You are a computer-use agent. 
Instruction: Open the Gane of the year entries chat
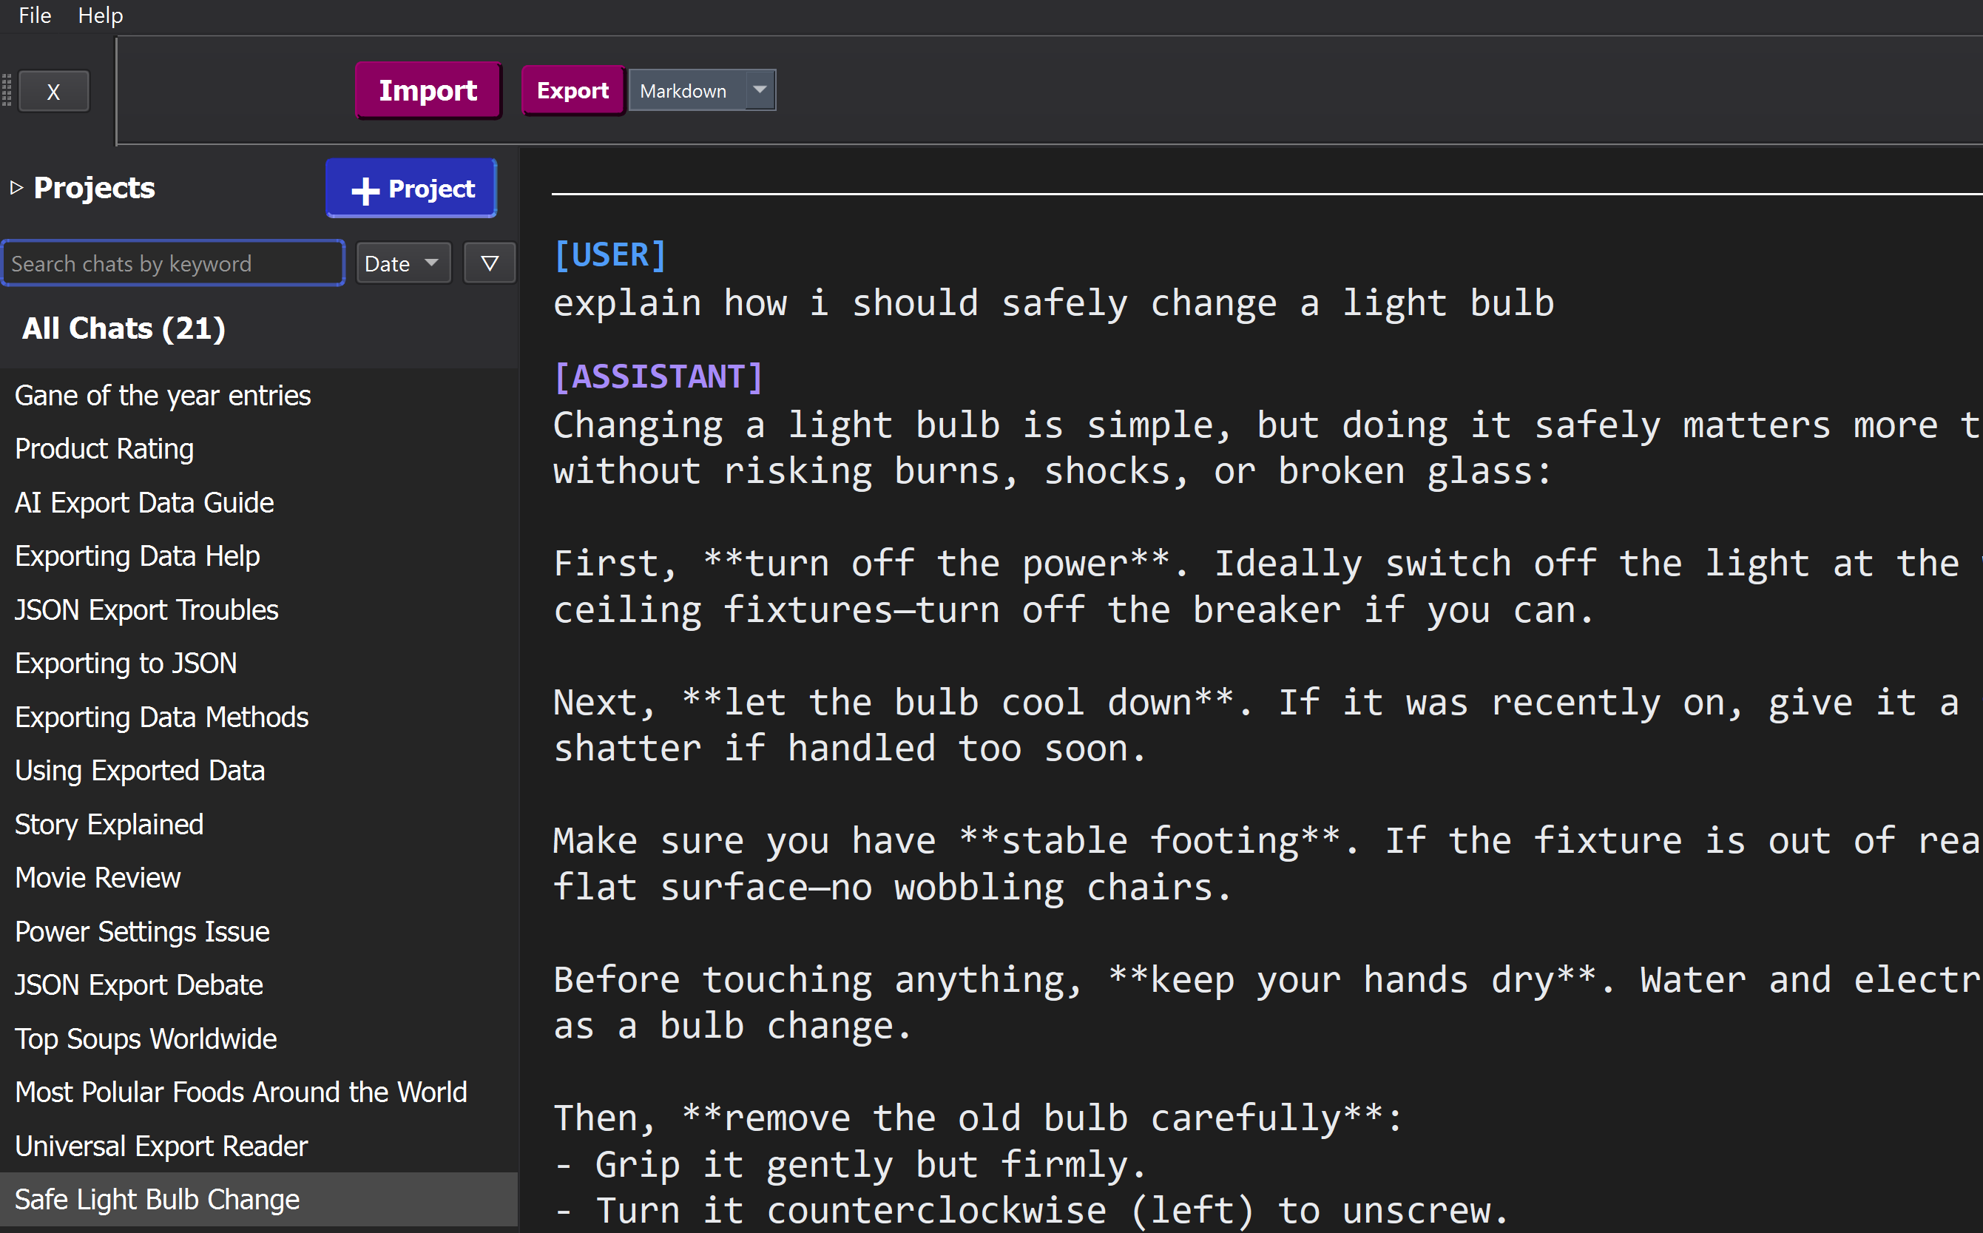click(x=260, y=396)
